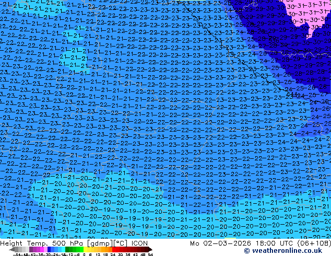Screen dimensions: 331x256
Task: Click the '544' height contour label
Action: [x=292, y=94]
